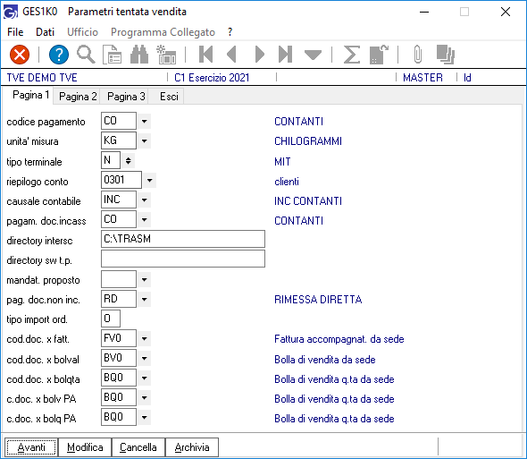
Task: Click the tipo terminale spinner arrows
Action: click(128, 161)
